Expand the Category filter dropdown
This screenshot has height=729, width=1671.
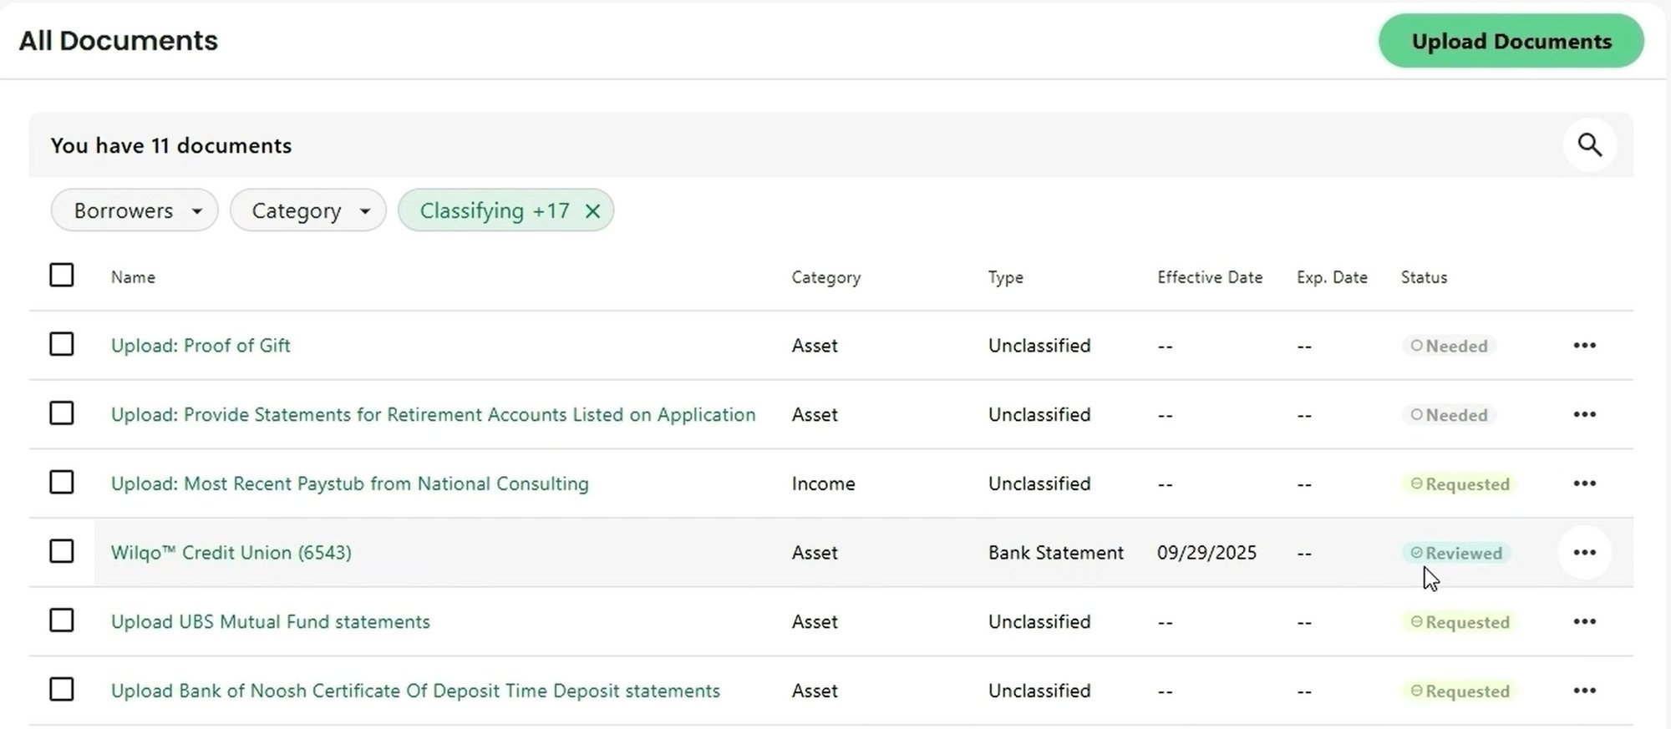308,210
